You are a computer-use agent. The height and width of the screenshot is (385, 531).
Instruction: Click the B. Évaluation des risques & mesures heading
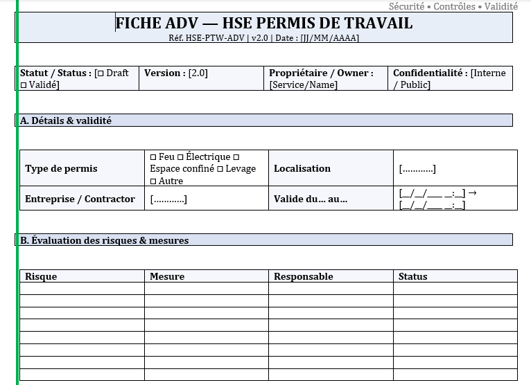click(104, 240)
